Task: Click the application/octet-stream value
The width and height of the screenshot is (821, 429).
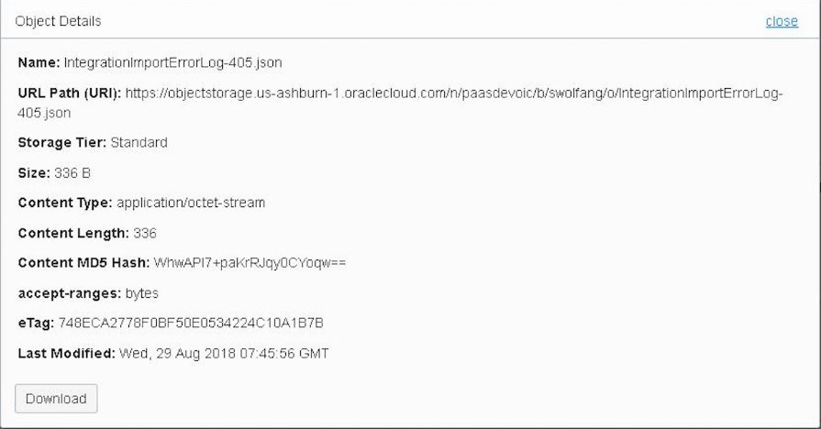Action: pyautogui.click(x=191, y=203)
